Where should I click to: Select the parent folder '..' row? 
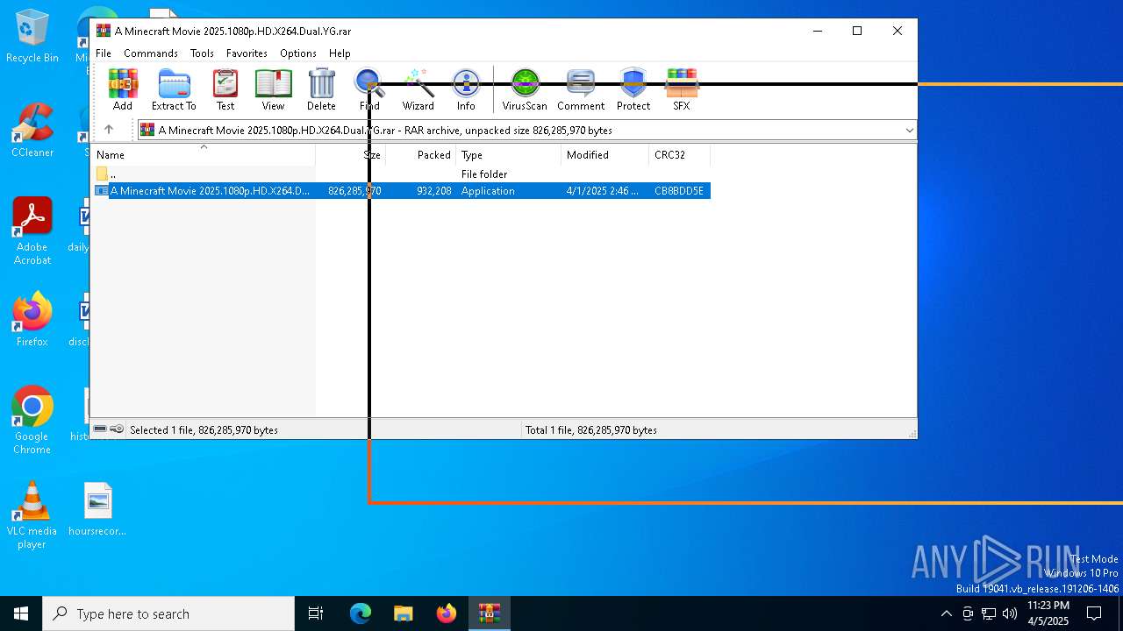401,174
